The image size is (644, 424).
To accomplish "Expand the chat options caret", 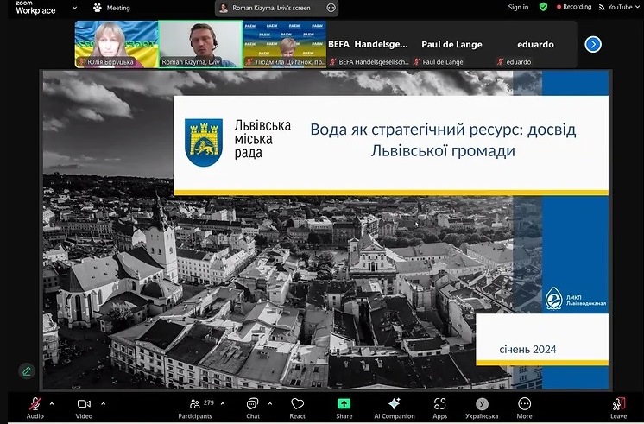I will coord(270,404).
